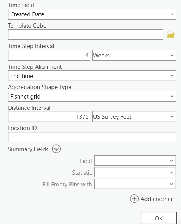Click the End time selected value
Viewport: 181px width, 224px height.
(22, 76)
